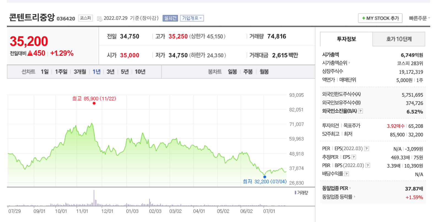The height and width of the screenshot is (222, 436).
Task: Select the 1년 line chart period
Action: click(96, 72)
